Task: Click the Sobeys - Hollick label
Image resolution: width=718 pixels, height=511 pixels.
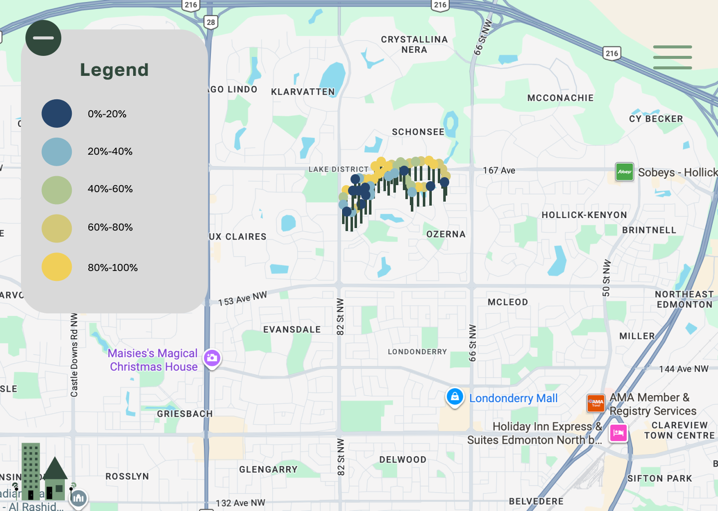Action: [678, 172]
